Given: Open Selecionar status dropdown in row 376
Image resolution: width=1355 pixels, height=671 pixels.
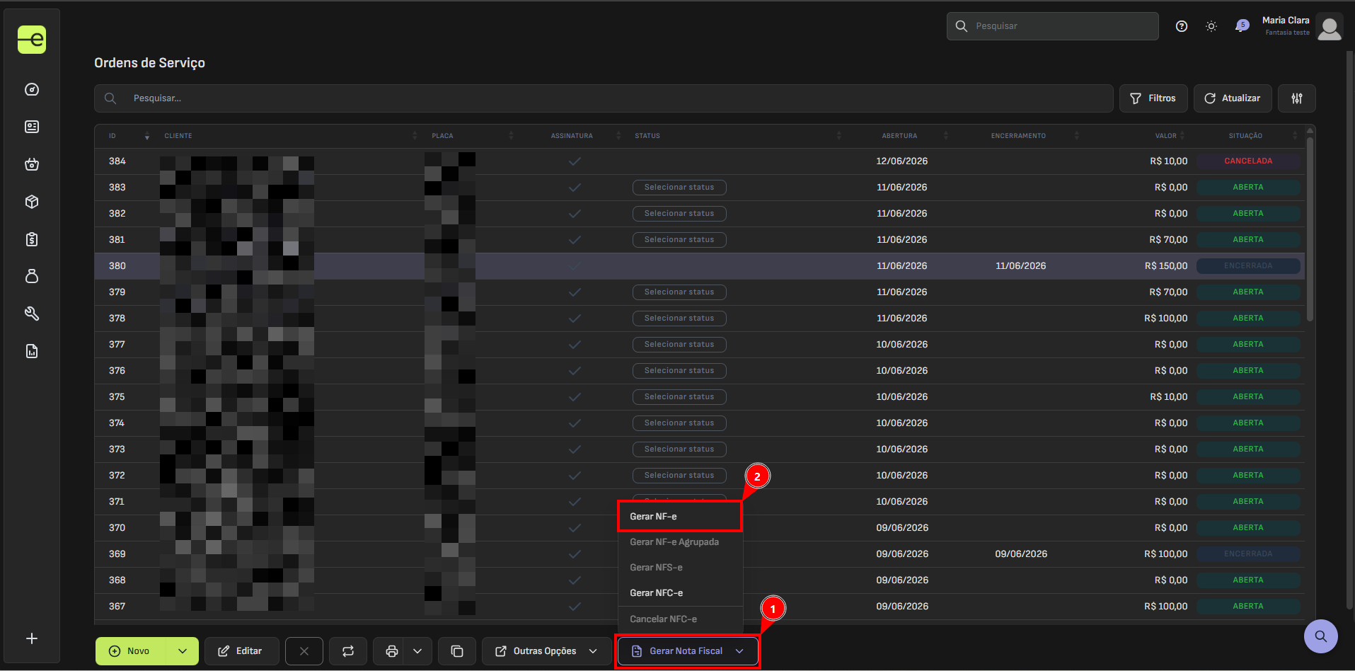Looking at the screenshot, I should 679,371.
